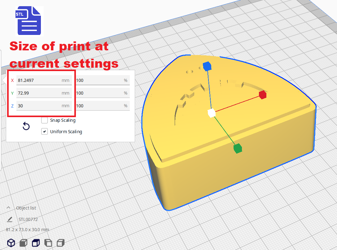
Task: Select the Front view cube icon
Action: coord(24,243)
